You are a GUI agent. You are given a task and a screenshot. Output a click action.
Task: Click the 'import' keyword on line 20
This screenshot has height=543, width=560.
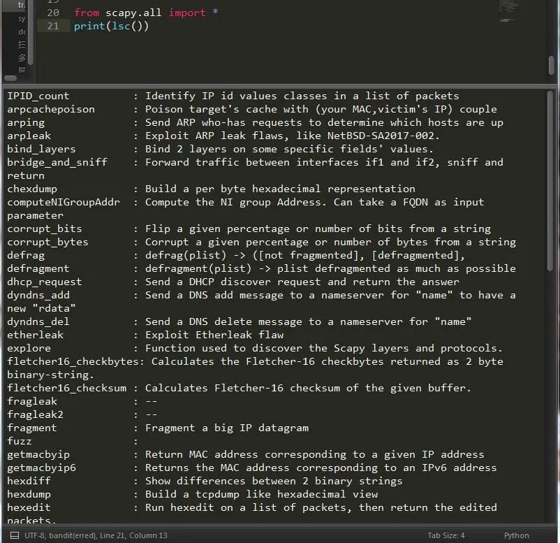coord(187,13)
